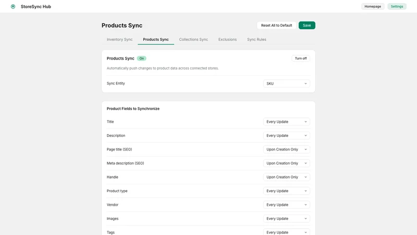417x235 pixels.
Task: Click the Vendor field label
Action: (113, 205)
